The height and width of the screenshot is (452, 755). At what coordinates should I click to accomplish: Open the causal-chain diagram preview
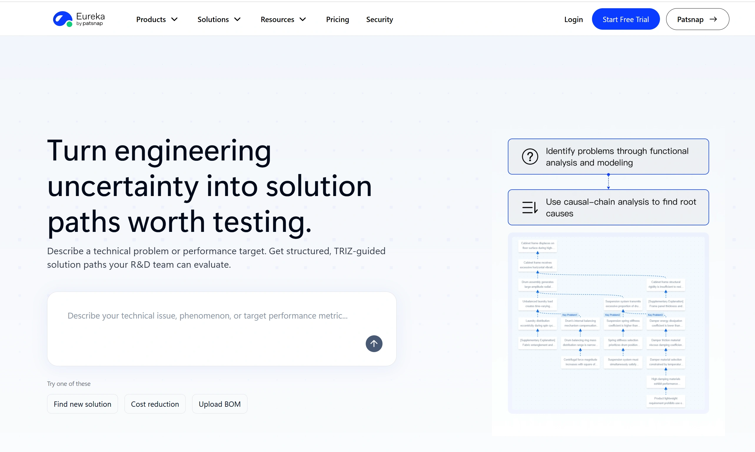(x=608, y=323)
